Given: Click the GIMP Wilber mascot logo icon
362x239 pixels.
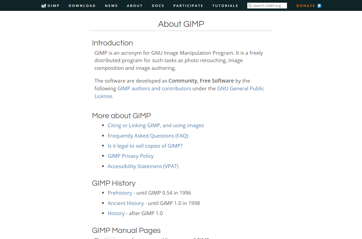Looking at the screenshot, I should tap(43, 6).
